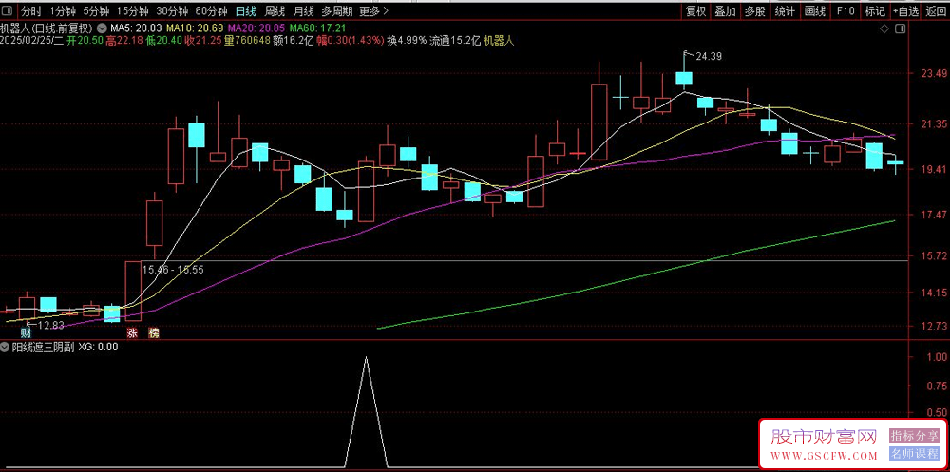The width and height of the screenshot is (950, 472).
Task: Expand the 阳线遮三阴副 indicator dropdown
Action: pos(6,347)
